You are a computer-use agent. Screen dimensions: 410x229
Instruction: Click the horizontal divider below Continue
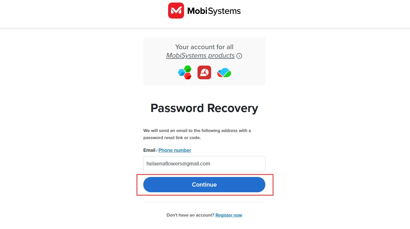coord(204,202)
